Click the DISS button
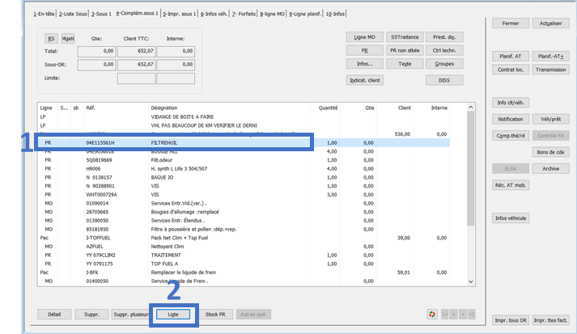This screenshot has width=577, height=334. click(444, 80)
